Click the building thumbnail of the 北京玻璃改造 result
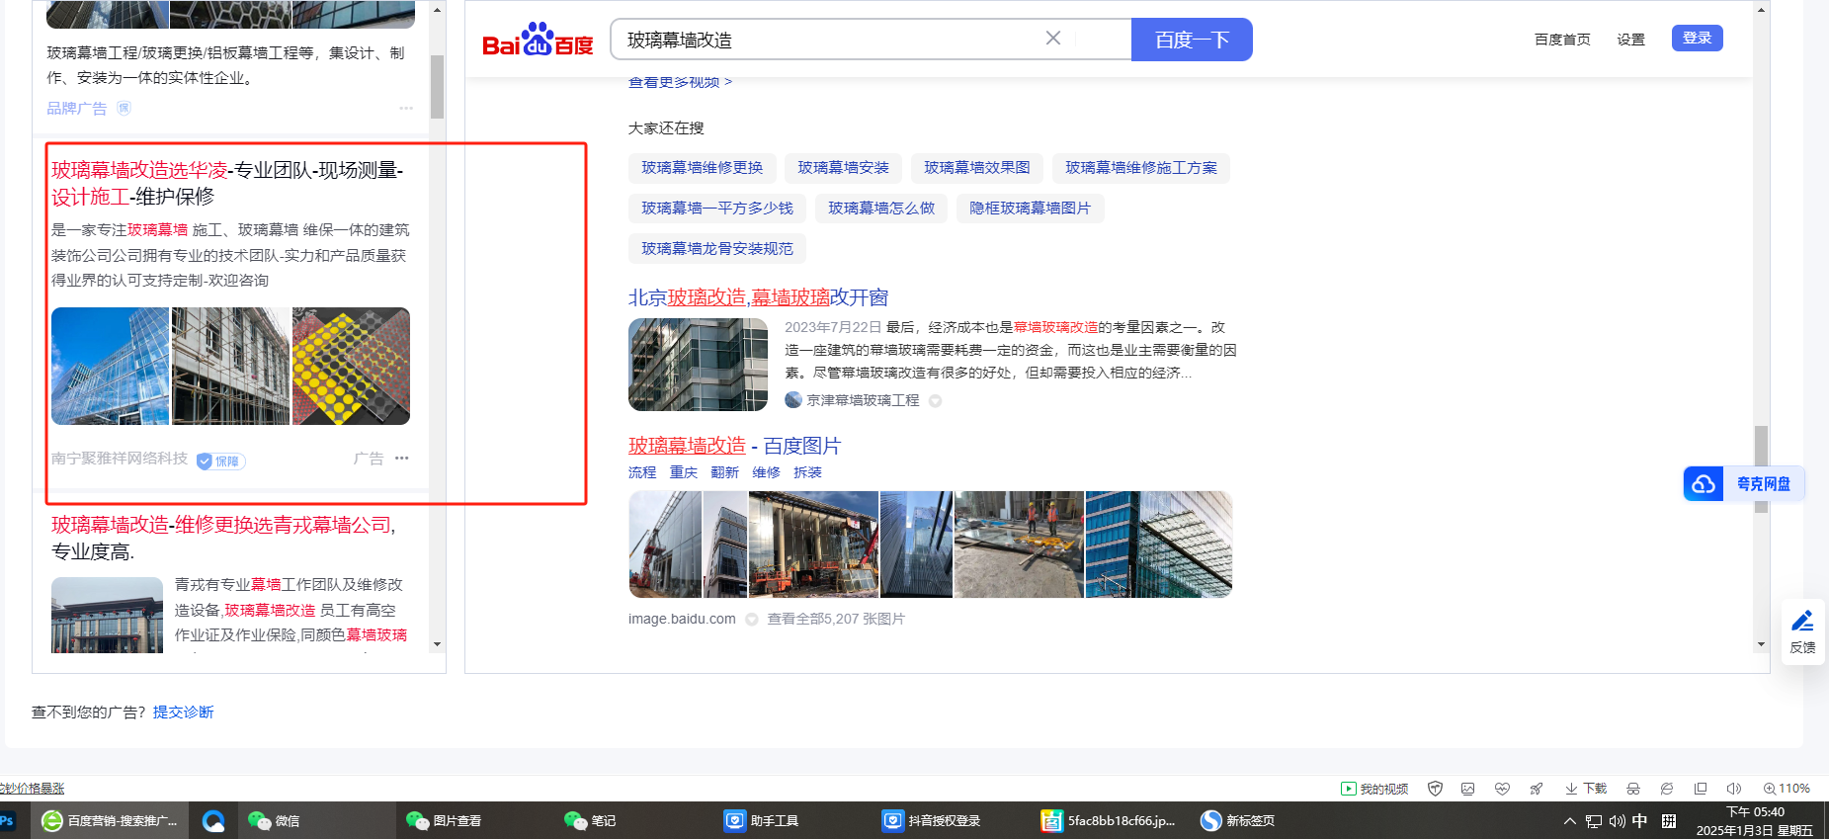 point(698,365)
